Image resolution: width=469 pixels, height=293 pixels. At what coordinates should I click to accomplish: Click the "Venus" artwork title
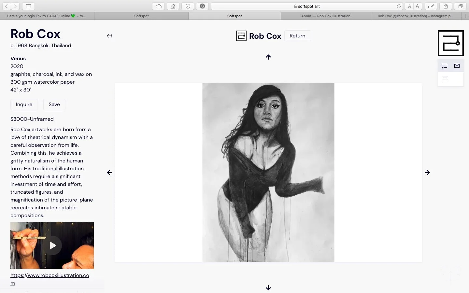point(18,59)
